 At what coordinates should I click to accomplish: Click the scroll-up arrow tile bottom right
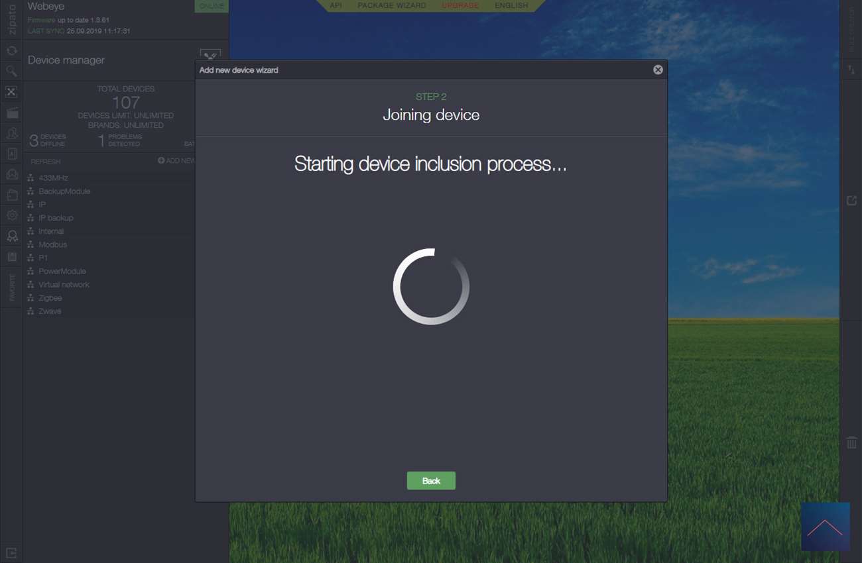(x=825, y=527)
